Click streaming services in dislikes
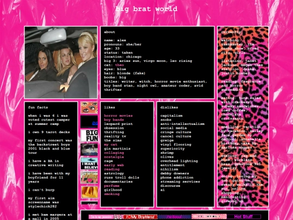 click(x=180, y=181)
